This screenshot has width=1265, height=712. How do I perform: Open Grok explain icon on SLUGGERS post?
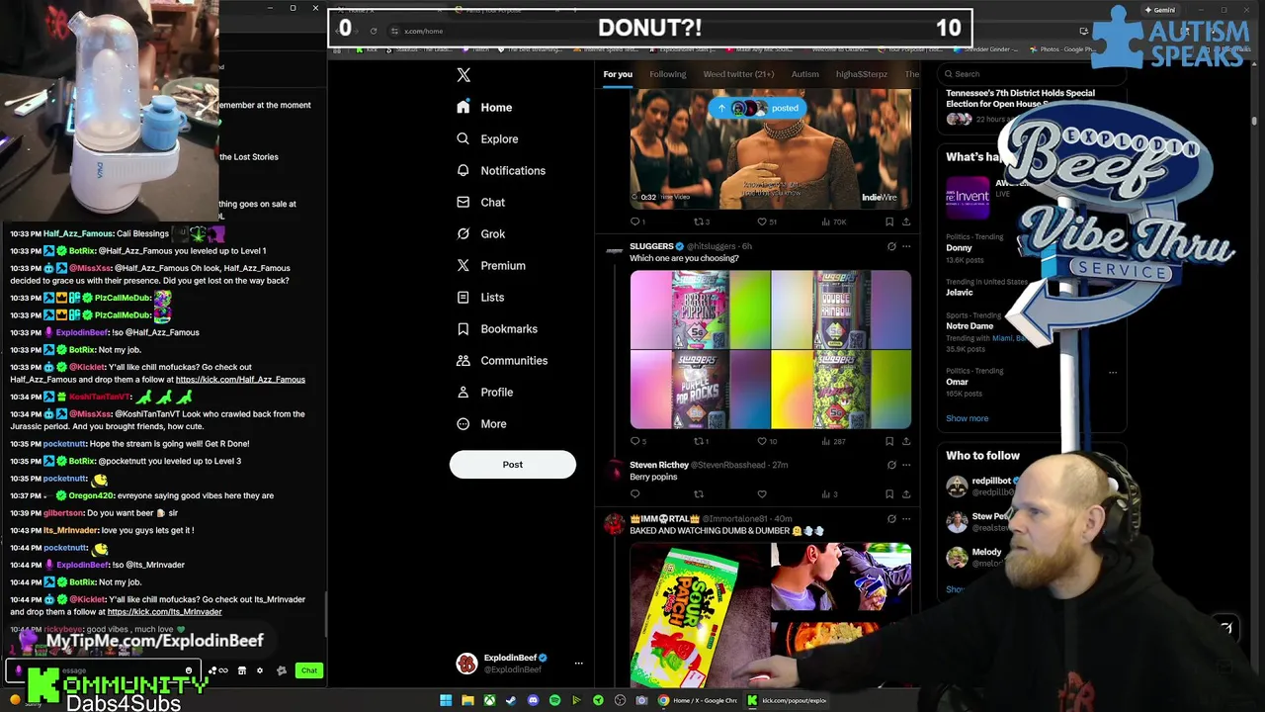[891, 246]
